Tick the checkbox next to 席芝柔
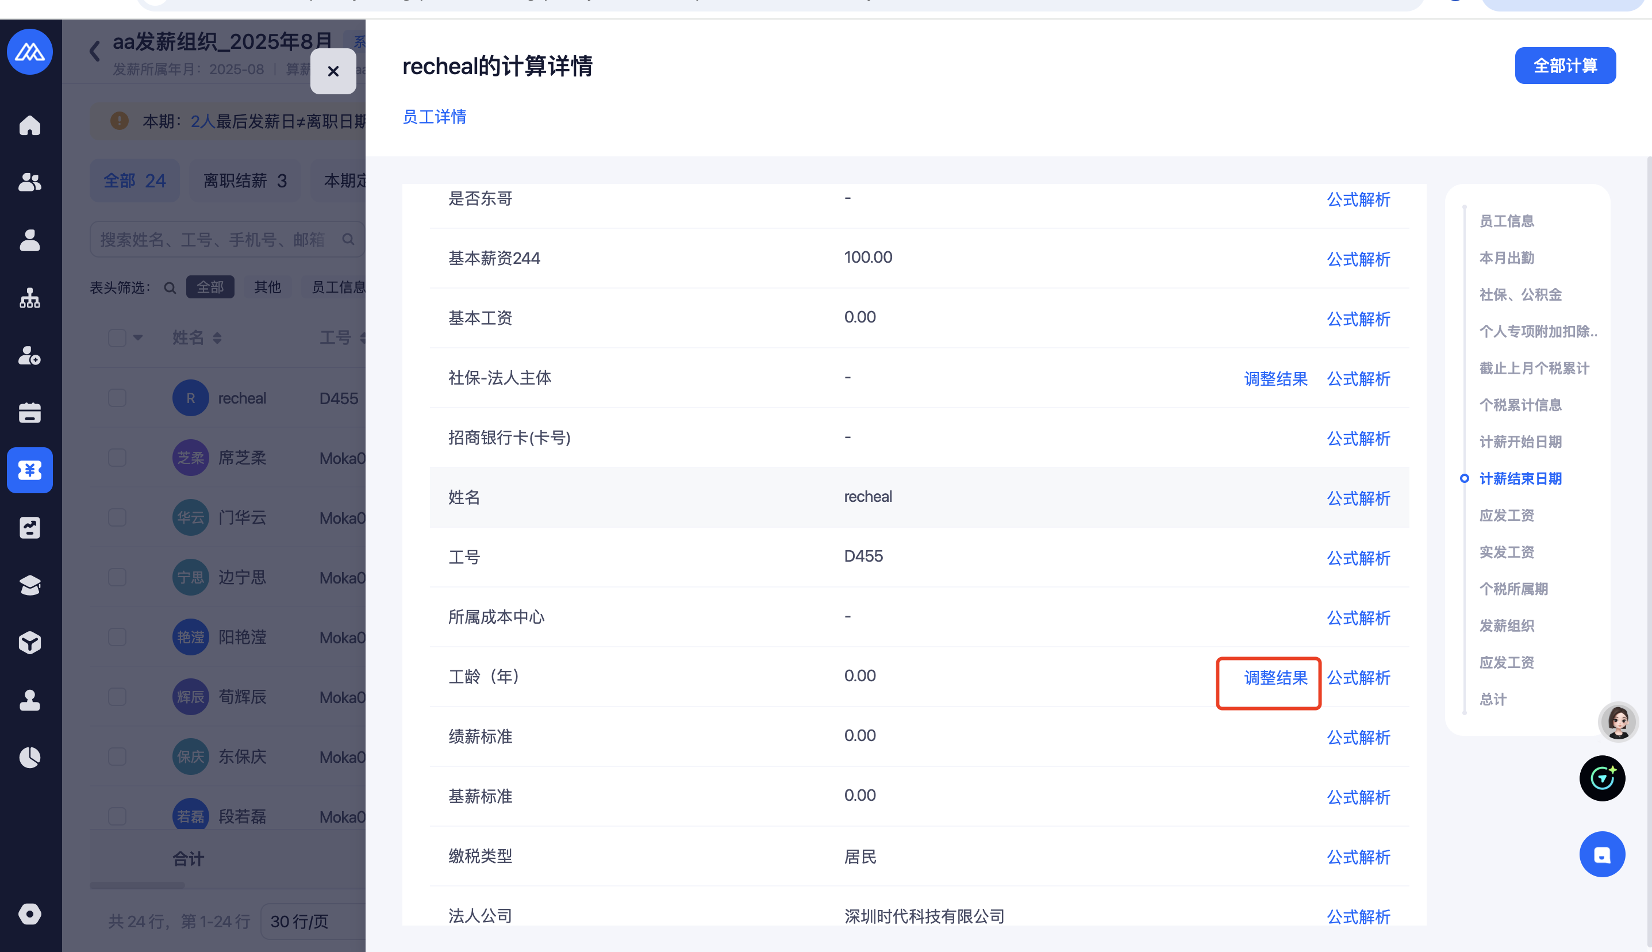This screenshot has height=952, width=1652. point(117,458)
